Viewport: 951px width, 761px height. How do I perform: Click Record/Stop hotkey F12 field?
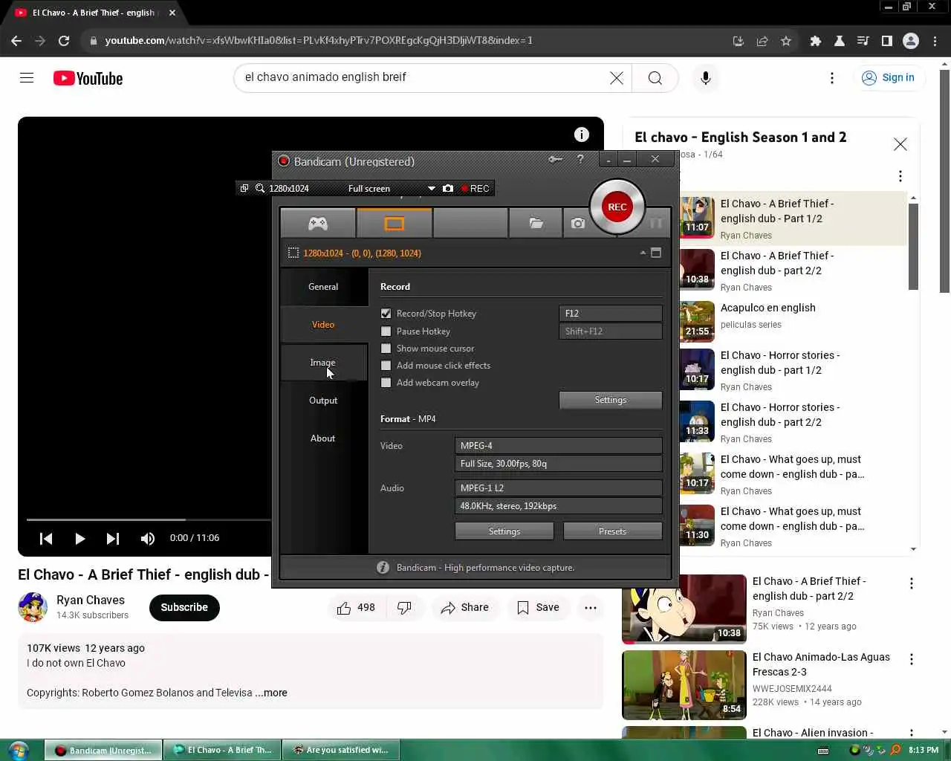(x=610, y=314)
